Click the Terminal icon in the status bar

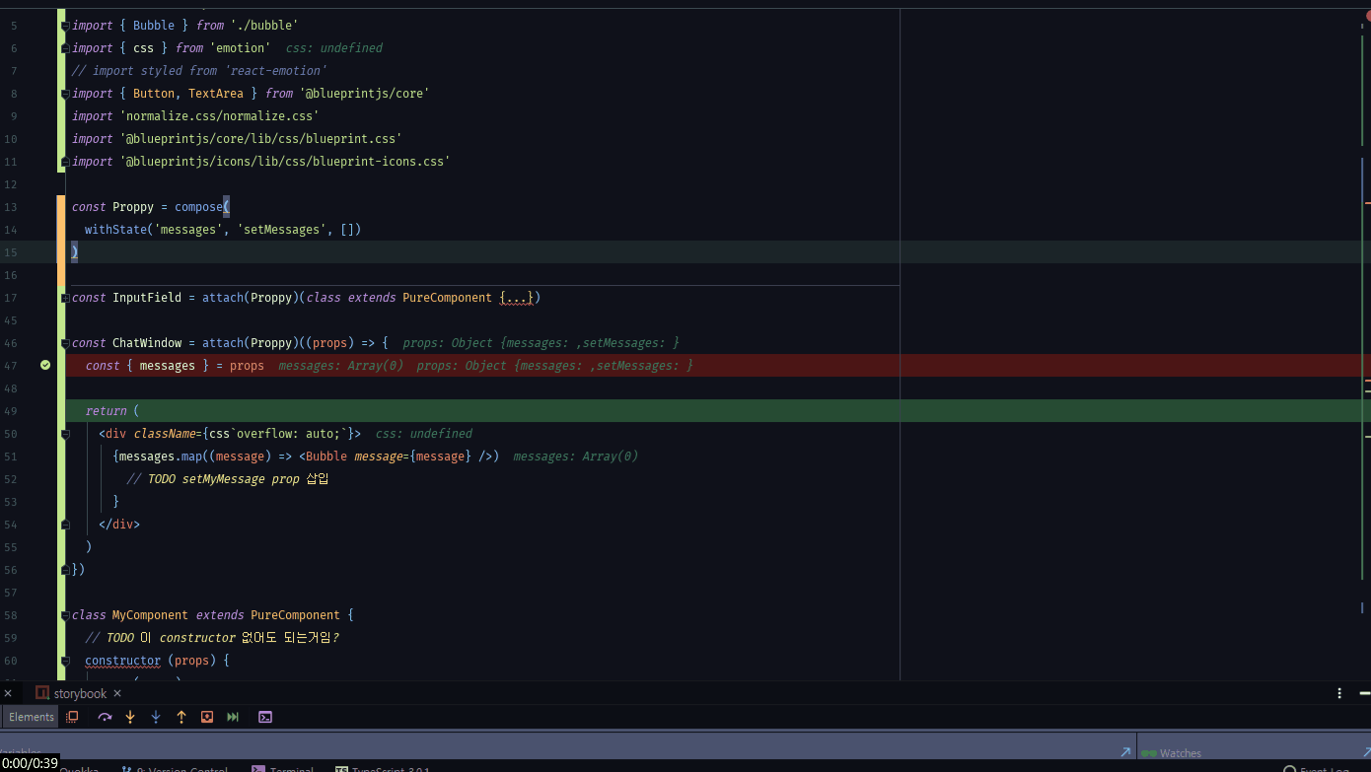[257, 769]
